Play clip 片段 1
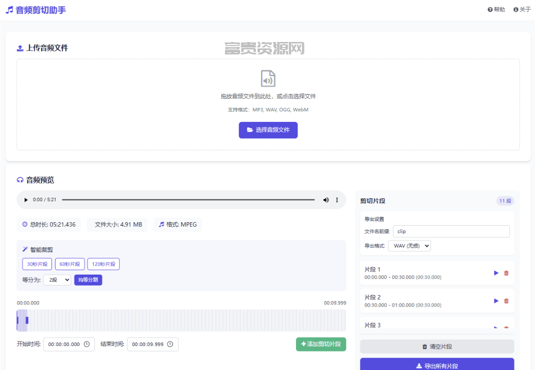Viewport: 535px width, 370px height. click(496, 273)
